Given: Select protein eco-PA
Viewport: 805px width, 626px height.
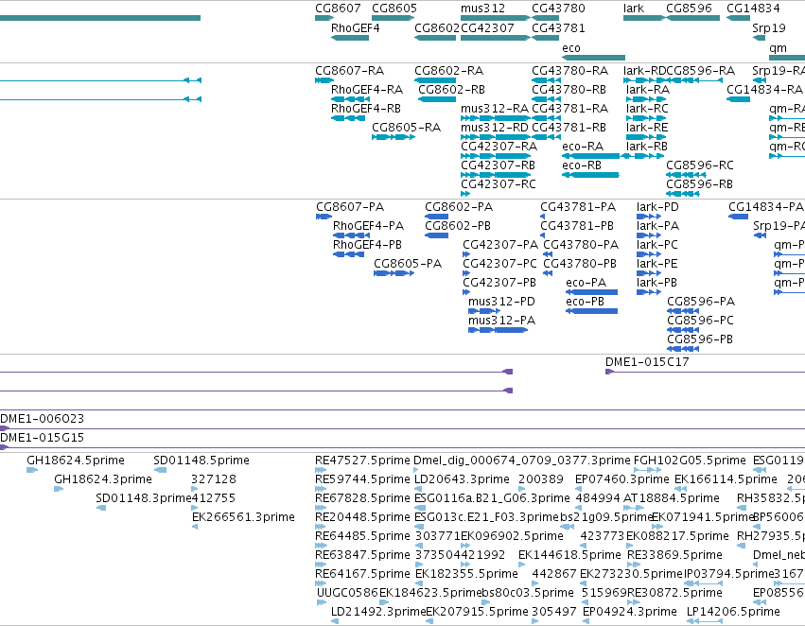Looking at the screenshot, I should pos(586,284).
